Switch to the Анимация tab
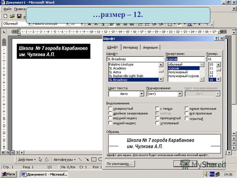Image resolution: width=237 pixels, height=178 pixels. (150, 47)
